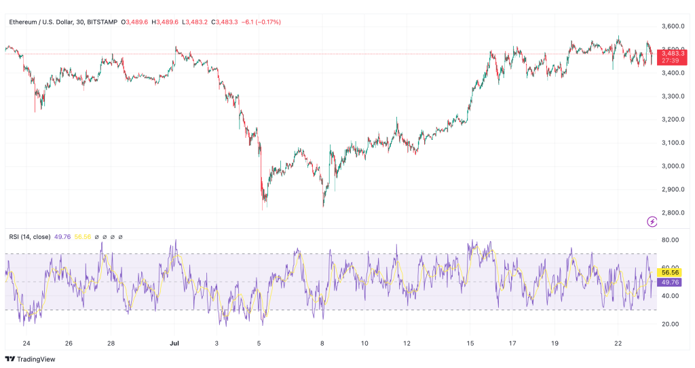Click the 80.00 RSI axis label
The height and width of the screenshot is (368, 695).
click(670, 240)
